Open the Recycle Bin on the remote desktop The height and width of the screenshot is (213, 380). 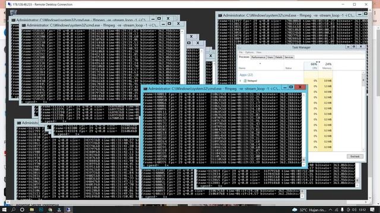(13, 12)
